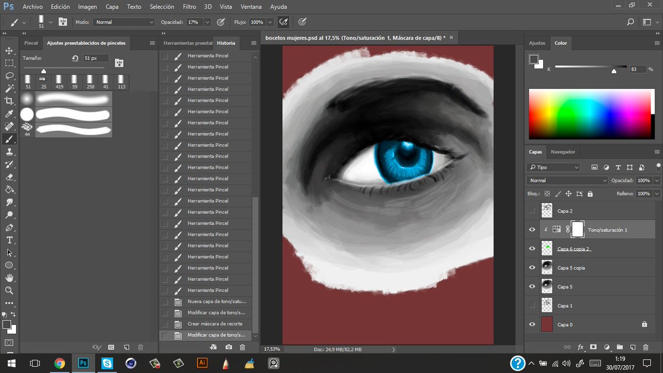Click the brush Tamaño slider handle
Viewport: 663px width, 373px height.
(x=44, y=71)
